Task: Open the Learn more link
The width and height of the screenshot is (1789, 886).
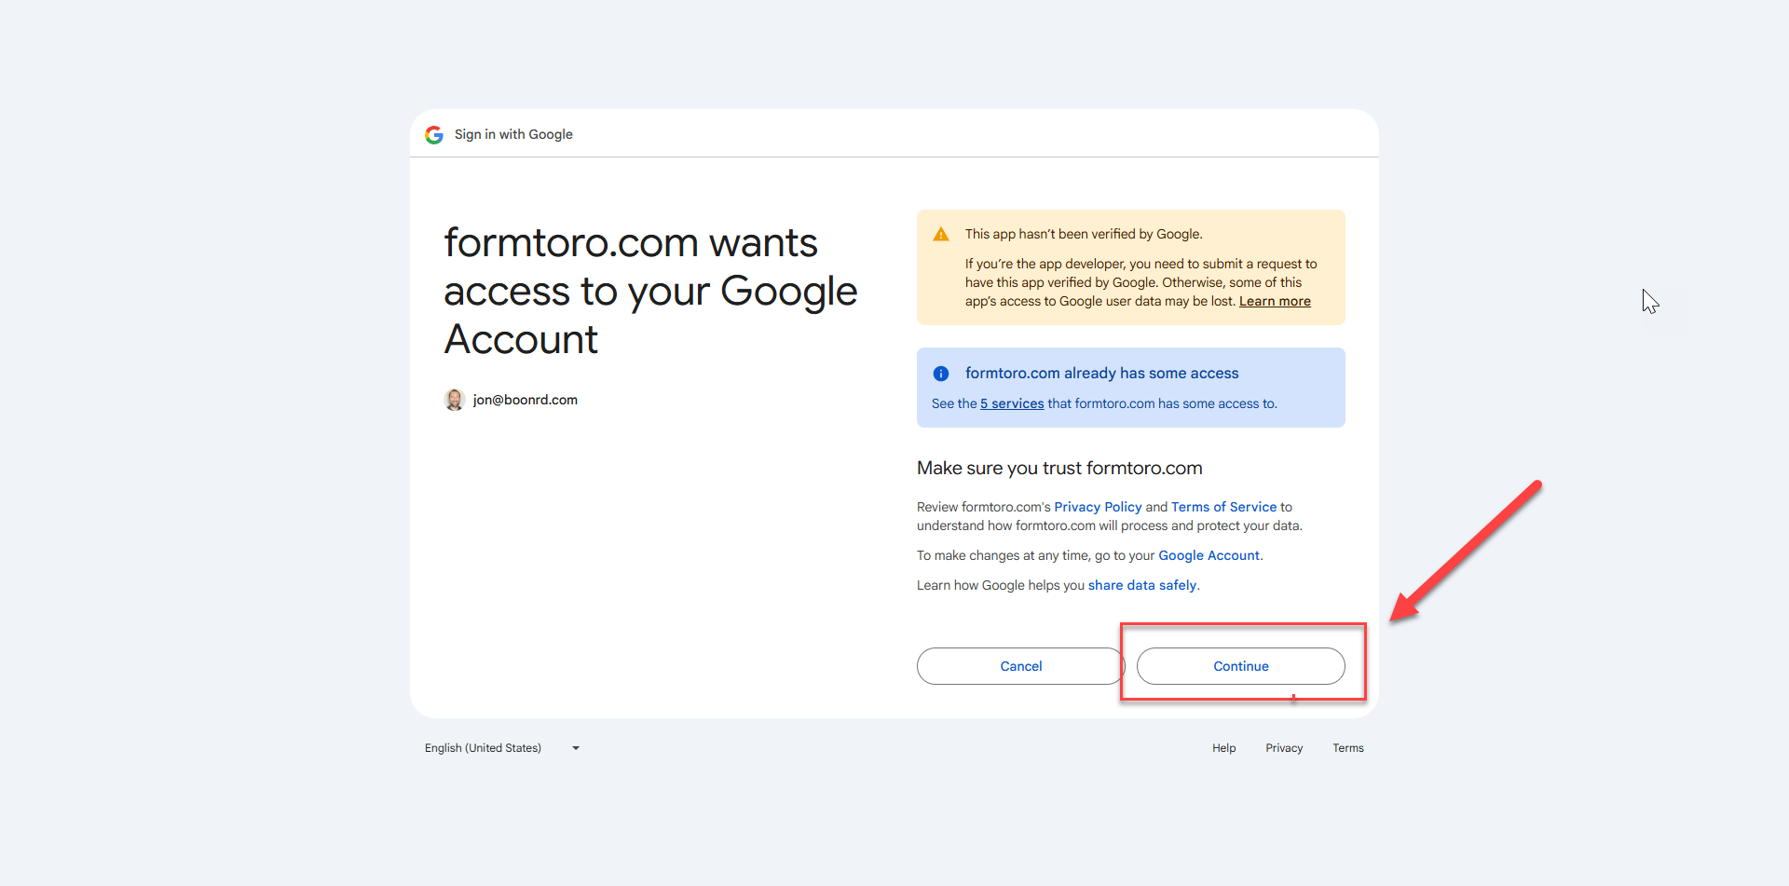Action: coord(1275,301)
